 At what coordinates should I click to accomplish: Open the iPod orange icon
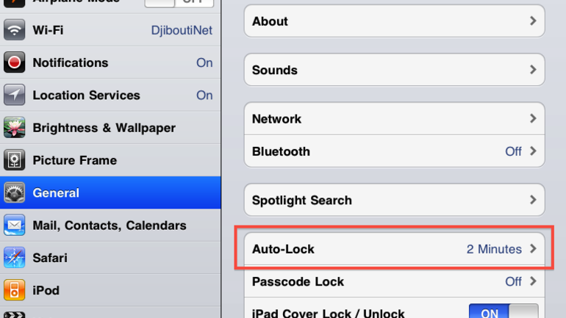click(14, 290)
